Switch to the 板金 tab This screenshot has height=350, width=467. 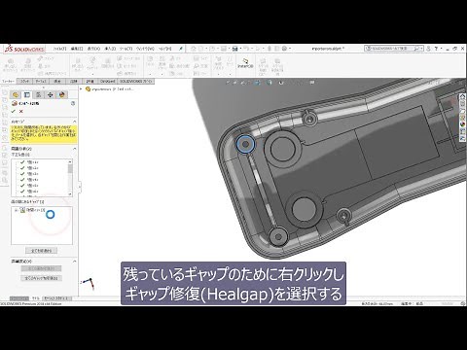57,82
